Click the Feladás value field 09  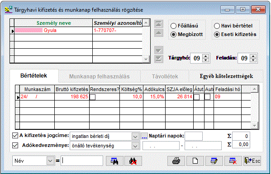244,58
